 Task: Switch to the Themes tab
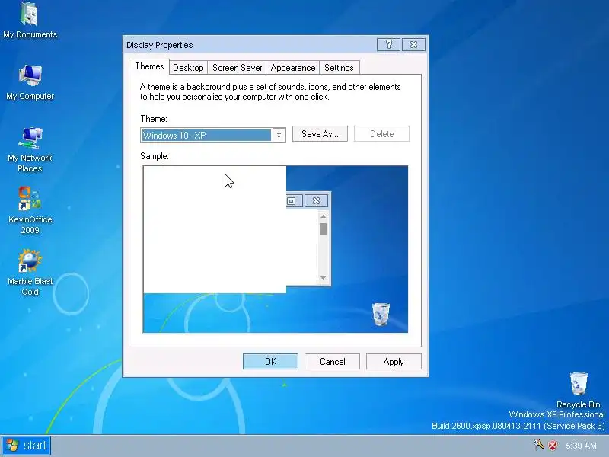149,66
